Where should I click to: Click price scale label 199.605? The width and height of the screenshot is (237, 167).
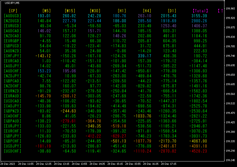230,84
